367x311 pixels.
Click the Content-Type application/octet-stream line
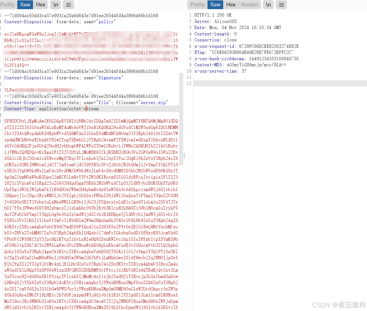click(51, 109)
